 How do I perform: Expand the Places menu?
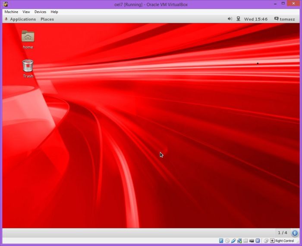47,19
